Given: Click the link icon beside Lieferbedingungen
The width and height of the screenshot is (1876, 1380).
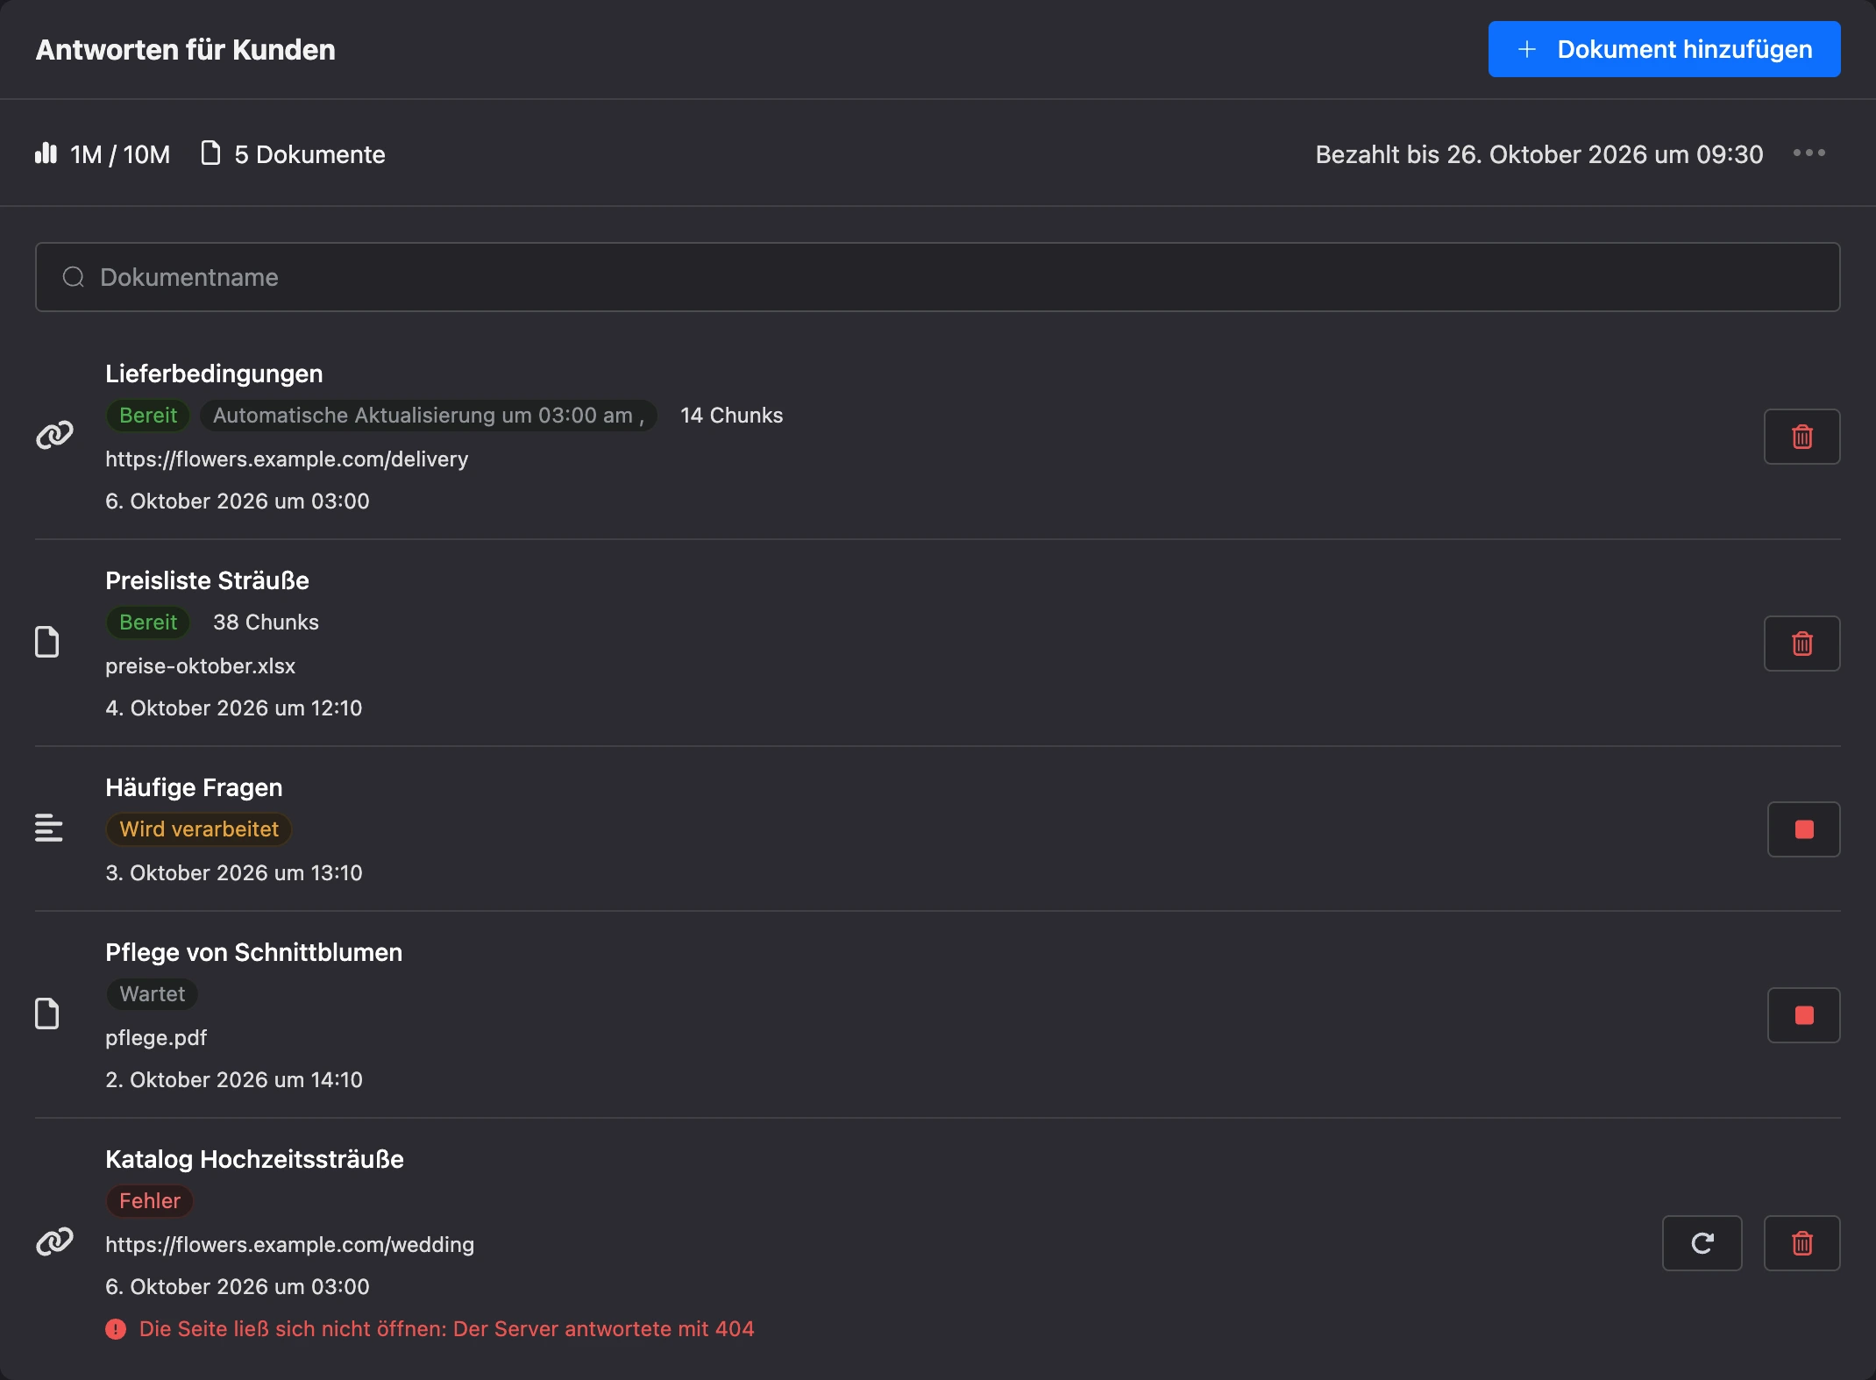Looking at the screenshot, I should pos(54,435).
